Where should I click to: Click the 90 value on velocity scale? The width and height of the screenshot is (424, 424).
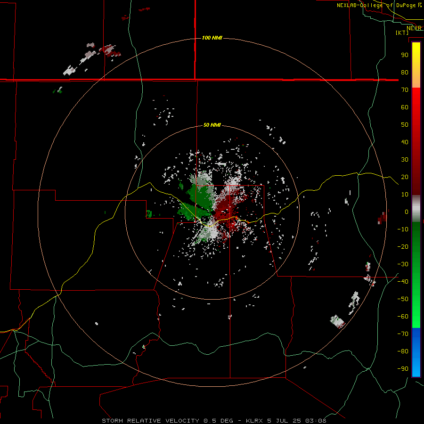[x=405, y=55]
